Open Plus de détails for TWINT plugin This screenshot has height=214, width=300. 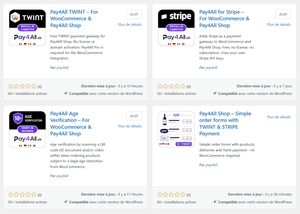(130, 25)
